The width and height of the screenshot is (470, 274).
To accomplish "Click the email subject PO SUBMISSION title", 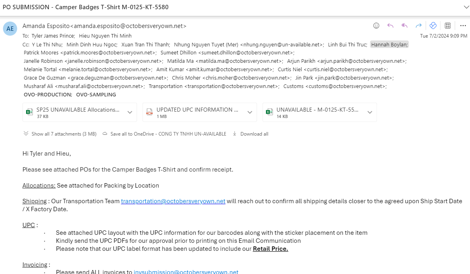I will 85,7.
